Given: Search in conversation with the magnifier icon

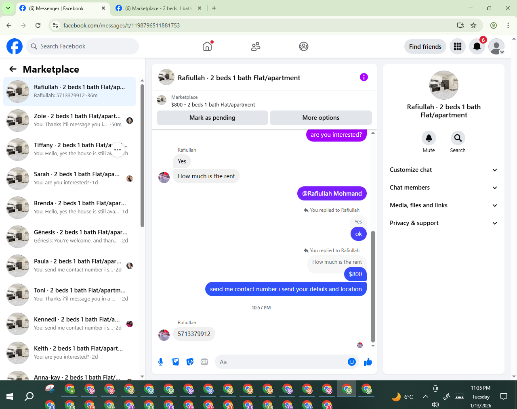Looking at the screenshot, I should click(458, 138).
